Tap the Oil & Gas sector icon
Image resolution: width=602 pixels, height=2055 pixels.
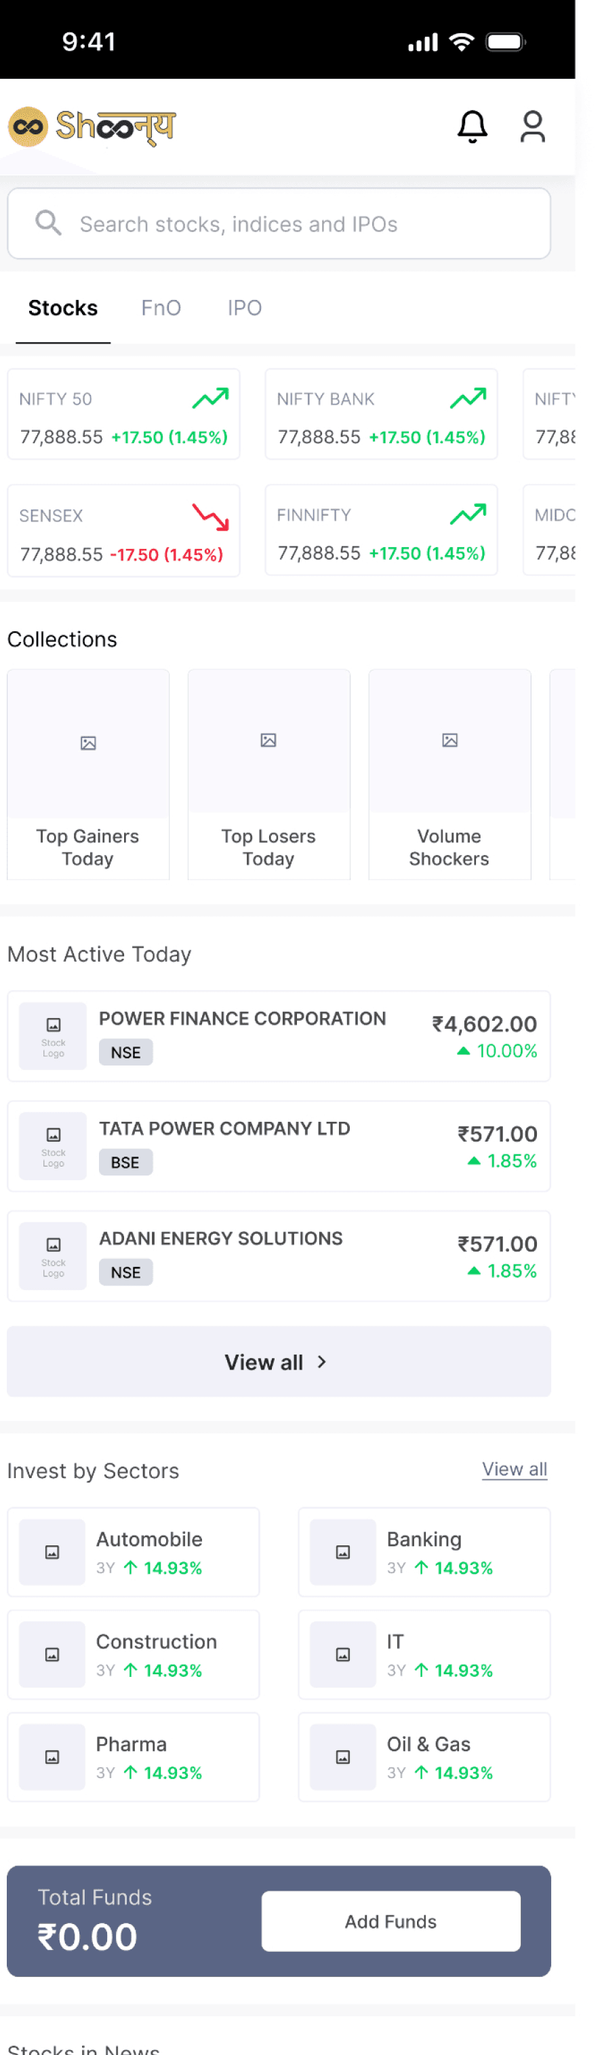[x=343, y=1756]
